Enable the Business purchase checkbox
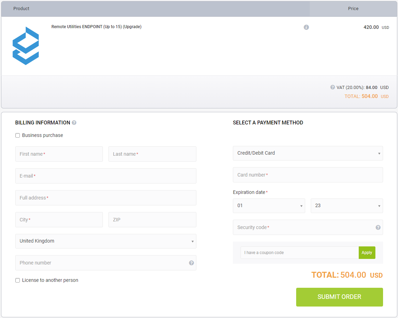The width and height of the screenshot is (398, 318). click(18, 136)
